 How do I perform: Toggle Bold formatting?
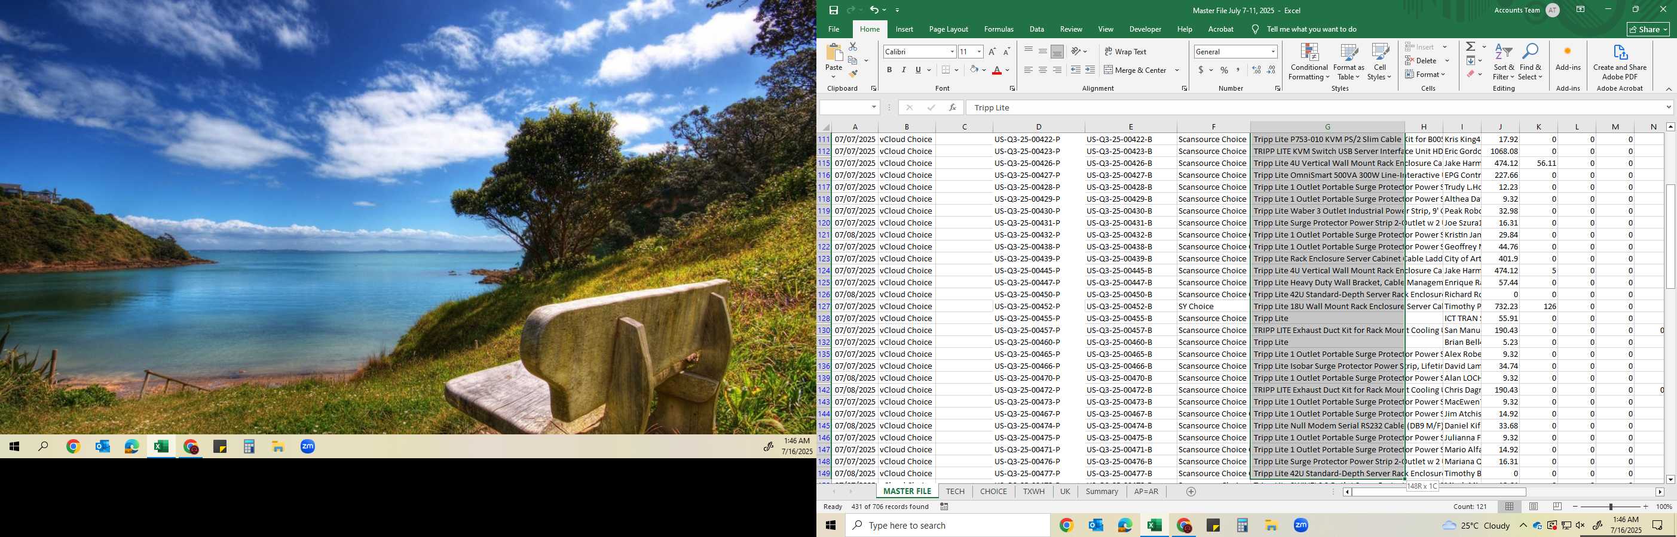click(889, 70)
